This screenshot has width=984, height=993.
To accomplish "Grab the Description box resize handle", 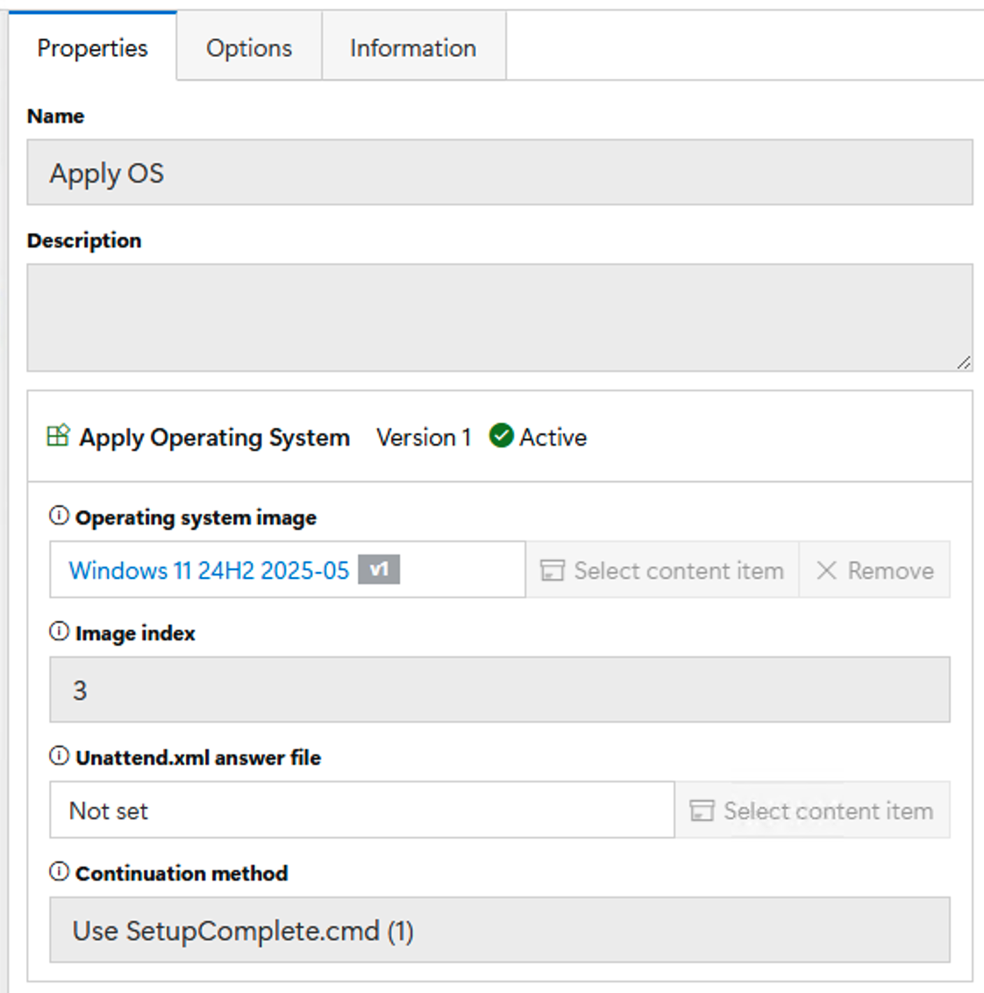I will click(964, 362).
